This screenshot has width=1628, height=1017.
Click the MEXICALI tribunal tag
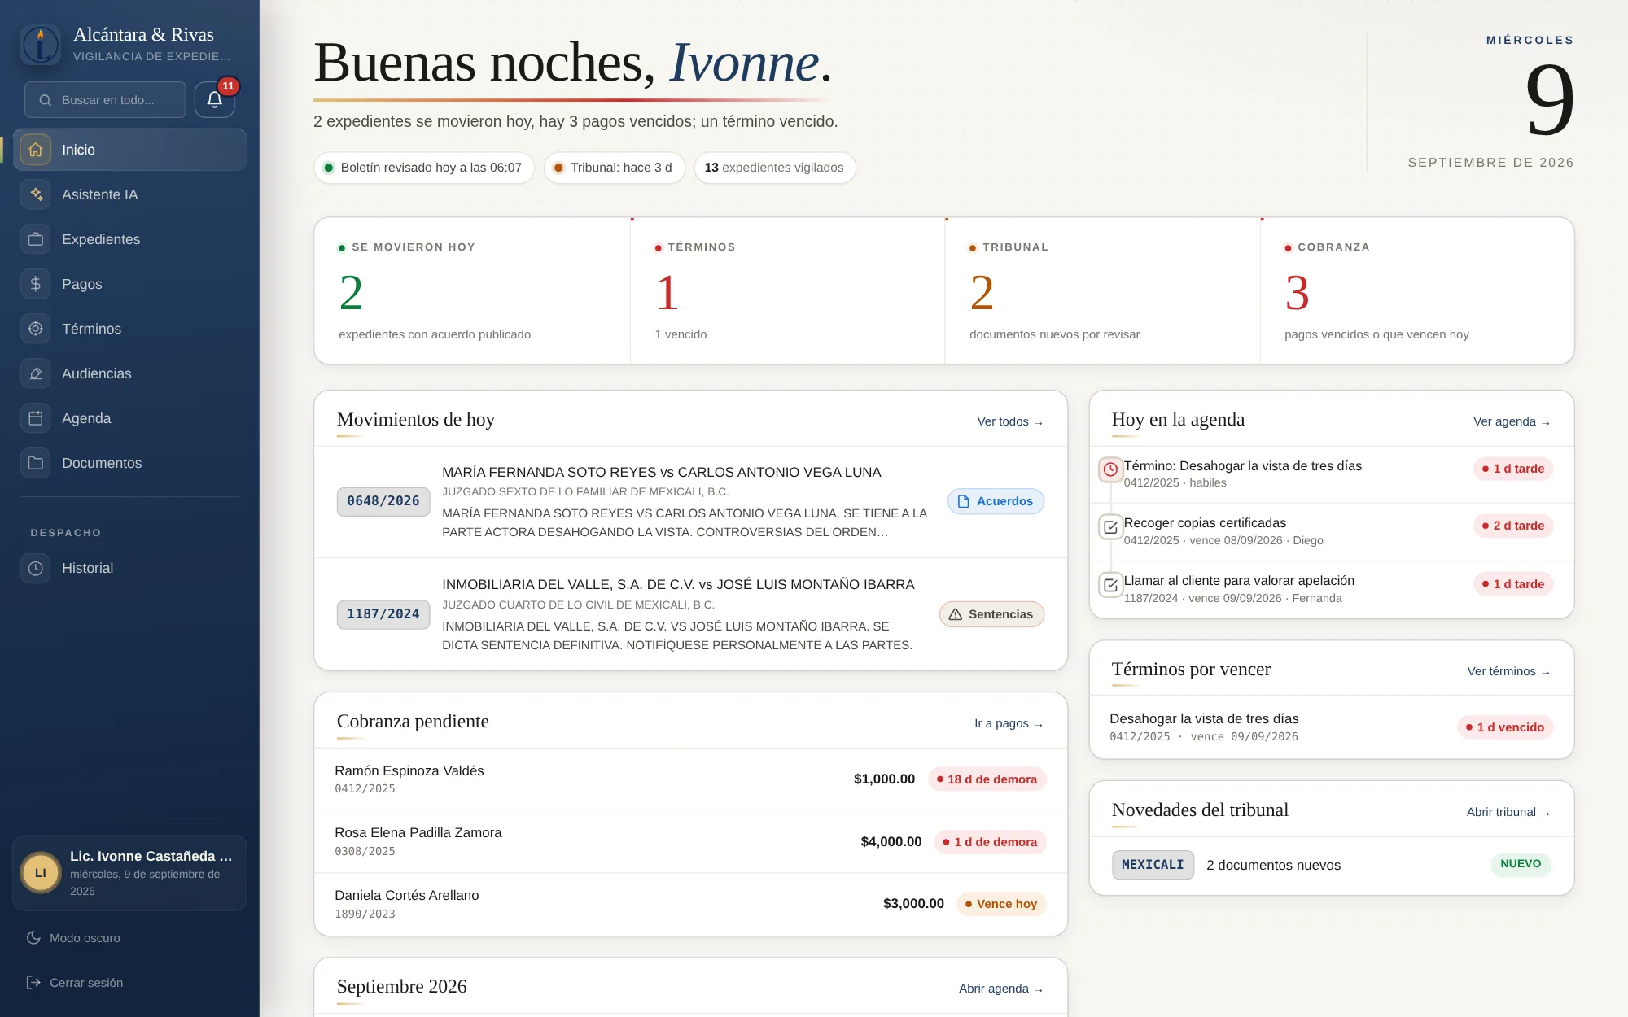click(1153, 865)
